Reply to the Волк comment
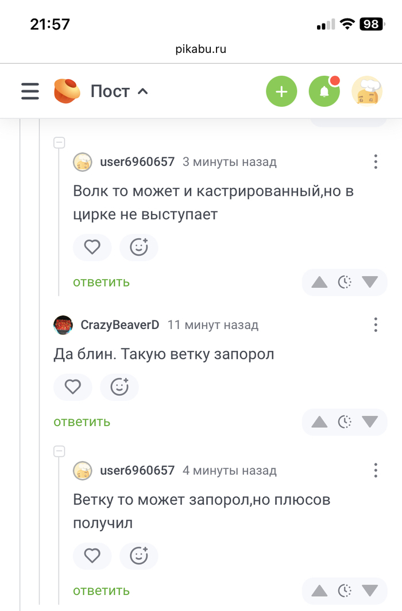402x611 pixels. coord(101,282)
